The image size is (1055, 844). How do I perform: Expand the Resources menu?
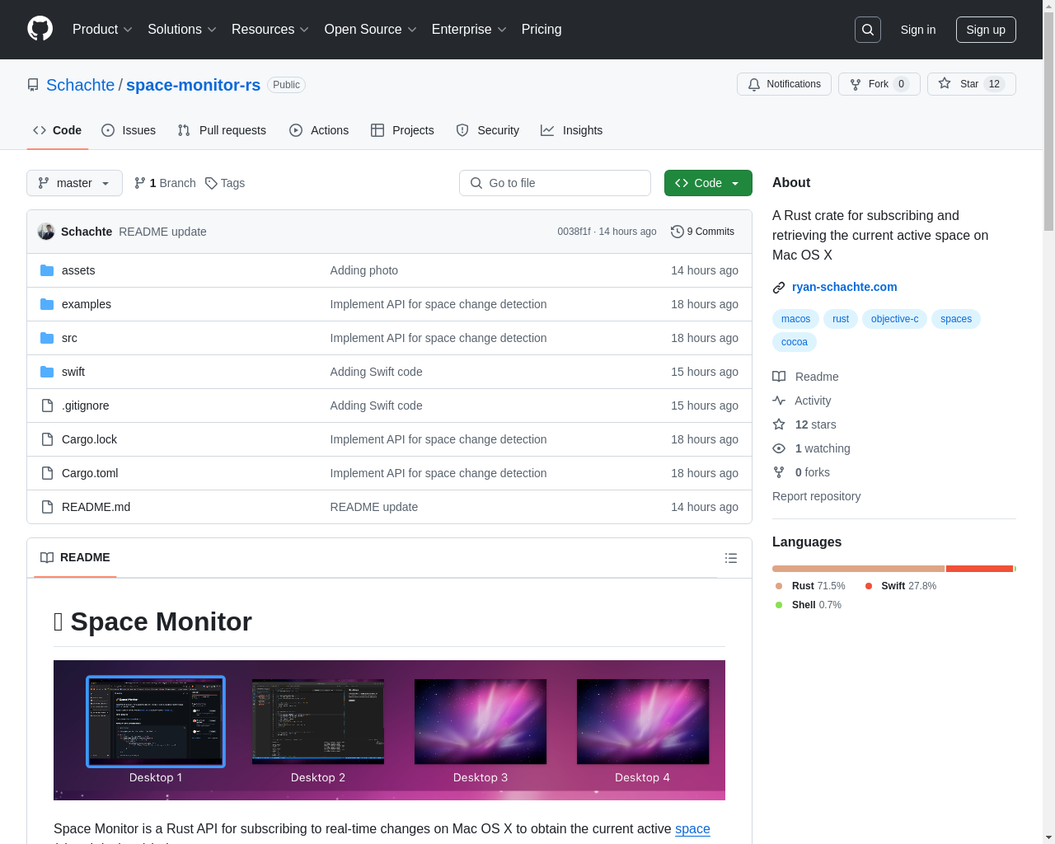tap(270, 30)
